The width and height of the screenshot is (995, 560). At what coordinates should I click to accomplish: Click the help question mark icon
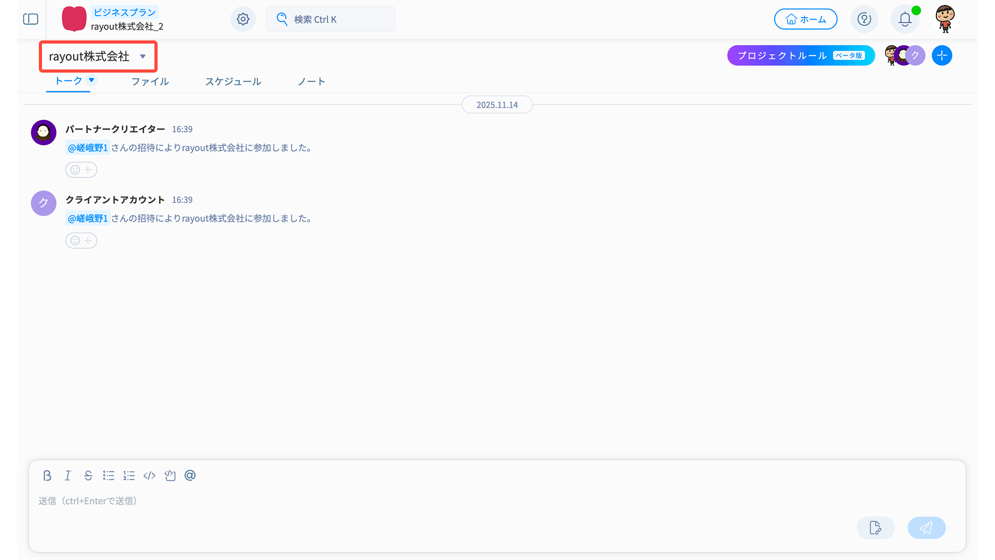point(864,19)
